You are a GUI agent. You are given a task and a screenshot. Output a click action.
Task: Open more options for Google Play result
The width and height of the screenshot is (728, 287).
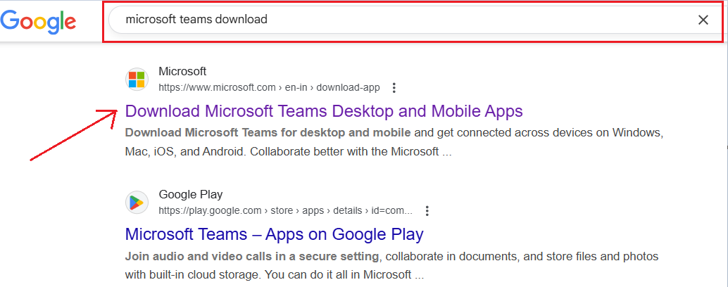click(427, 211)
